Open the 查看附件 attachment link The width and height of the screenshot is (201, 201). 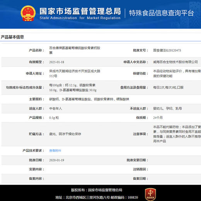[55, 150]
